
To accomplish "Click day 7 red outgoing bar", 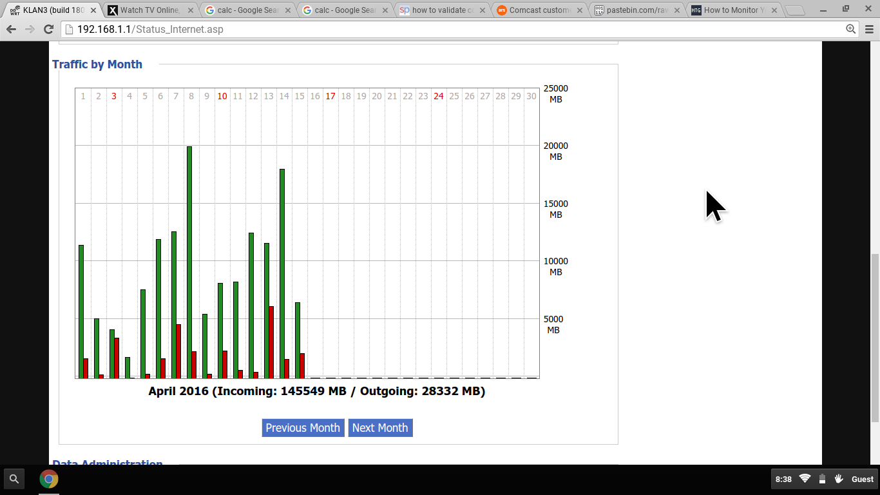I will click(178, 351).
